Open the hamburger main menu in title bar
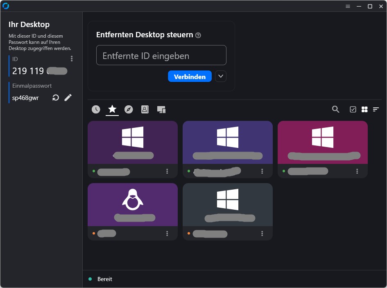Image resolution: width=387 pixels, height=288 pixels. pyautogui.click(x=348, y=7)
